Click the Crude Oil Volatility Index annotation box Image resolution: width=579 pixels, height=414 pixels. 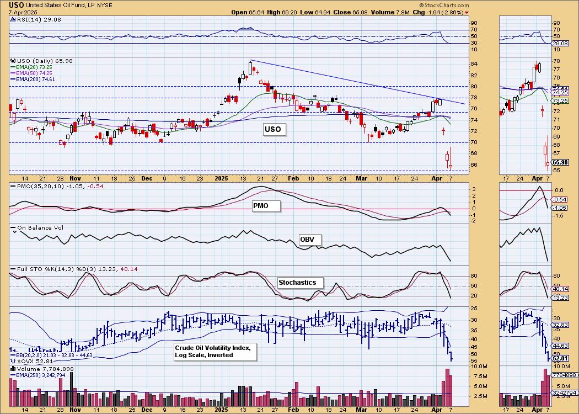[x=215, y=352]
